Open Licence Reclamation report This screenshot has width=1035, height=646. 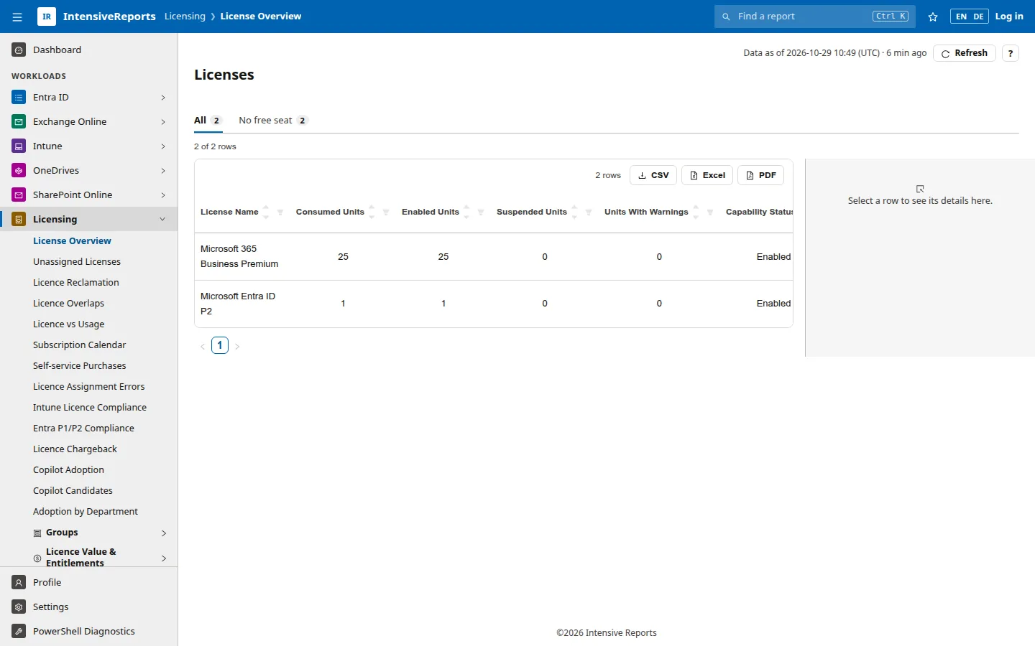pos(76,283)
